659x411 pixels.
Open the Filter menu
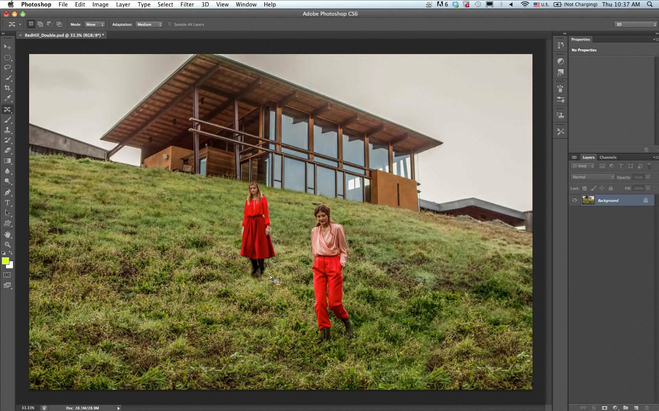[187, 4]
